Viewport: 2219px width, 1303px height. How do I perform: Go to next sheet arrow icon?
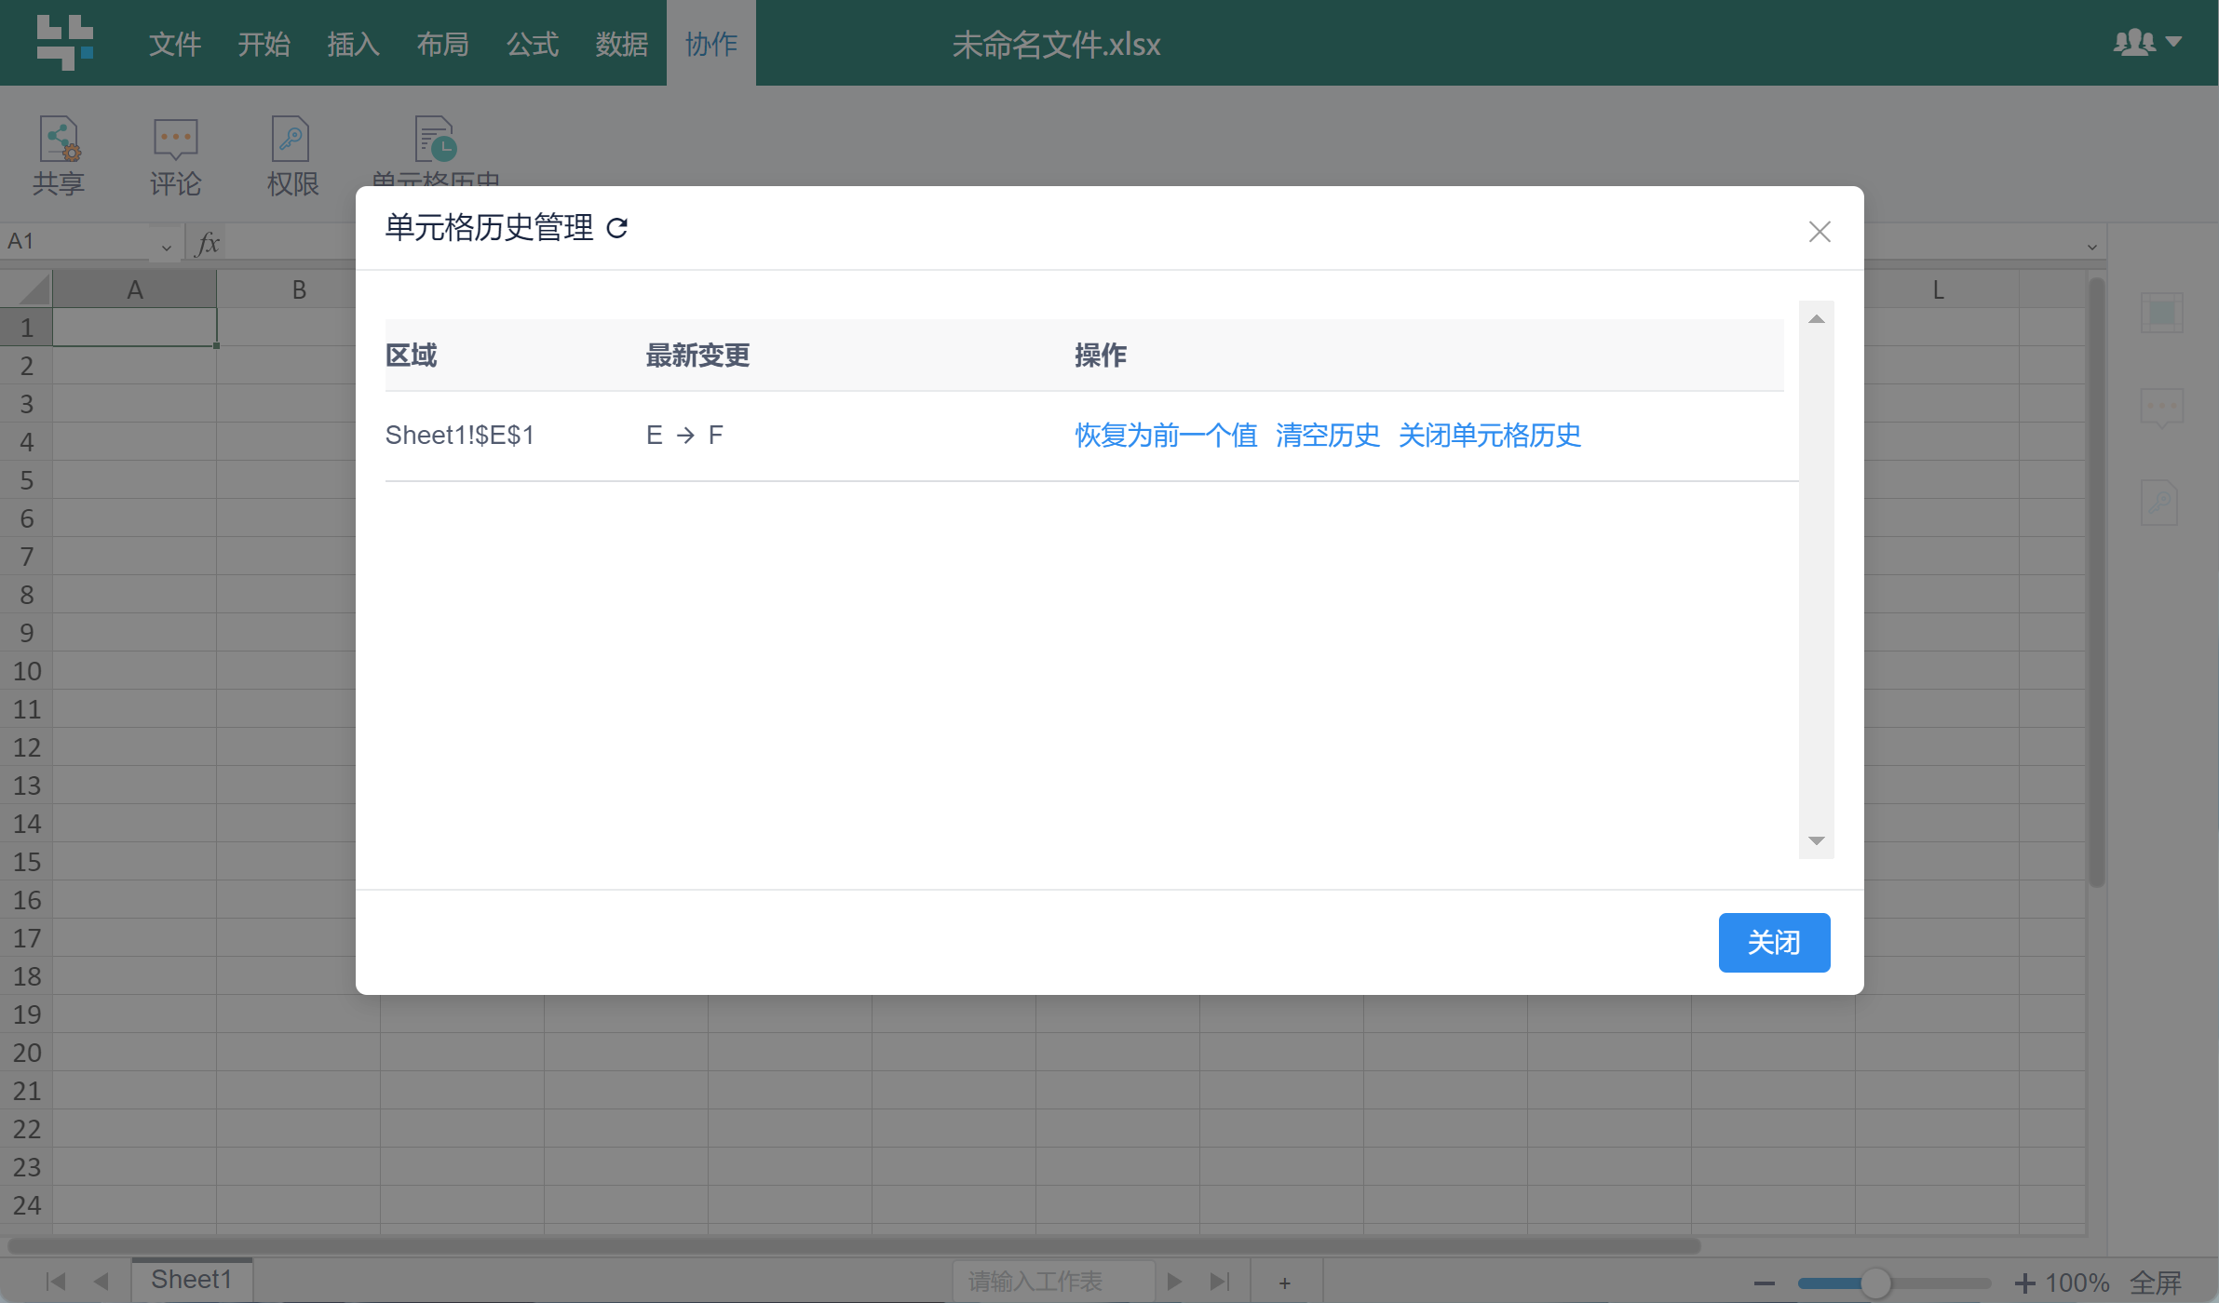tap(1174, 1282)
